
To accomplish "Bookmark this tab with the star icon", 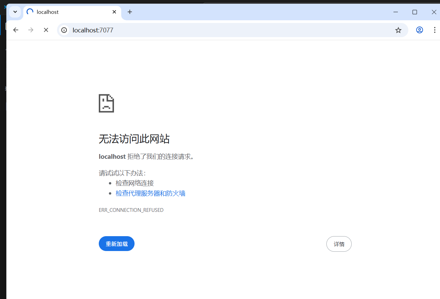I will 398,30.
